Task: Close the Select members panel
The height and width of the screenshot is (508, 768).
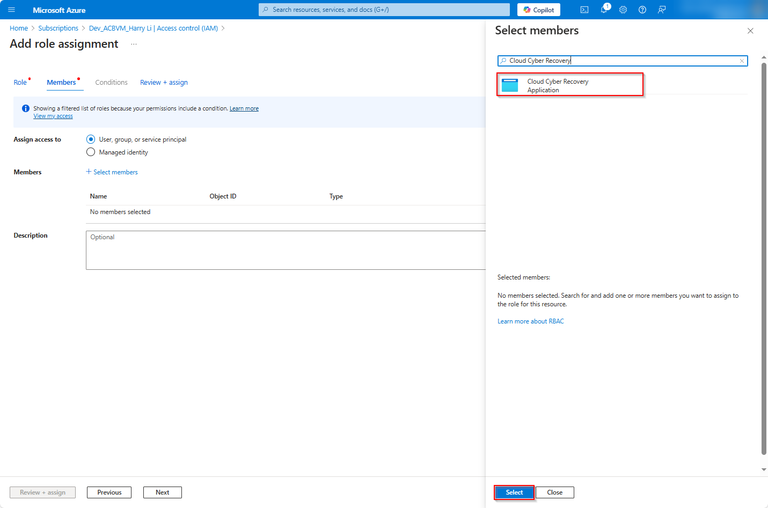Action: pos(750,31)
